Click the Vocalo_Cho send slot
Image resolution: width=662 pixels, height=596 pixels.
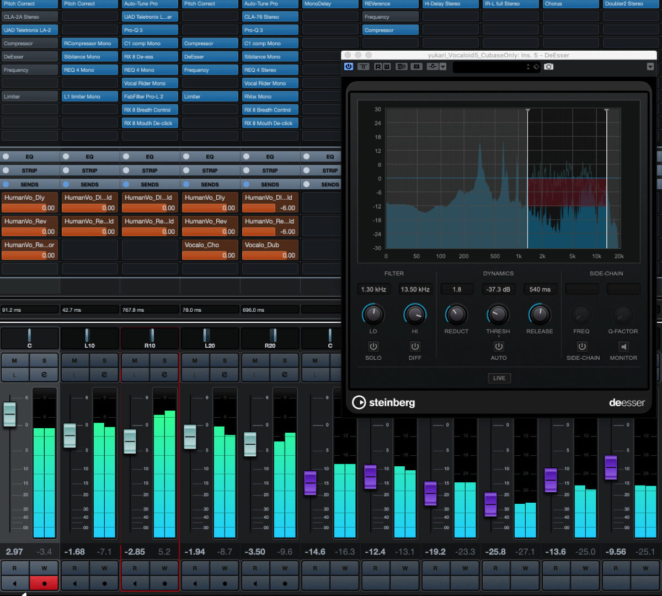pyautogui.click(x=210, y=249)
